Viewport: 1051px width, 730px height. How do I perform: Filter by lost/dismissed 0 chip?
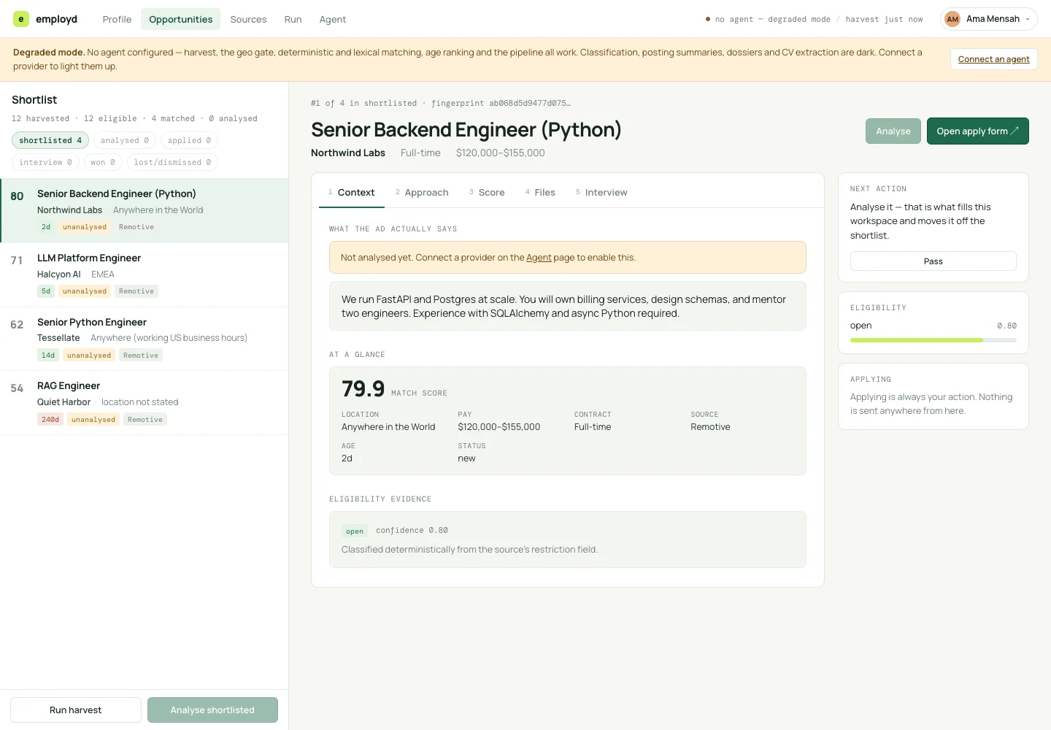tap(172, 162)
